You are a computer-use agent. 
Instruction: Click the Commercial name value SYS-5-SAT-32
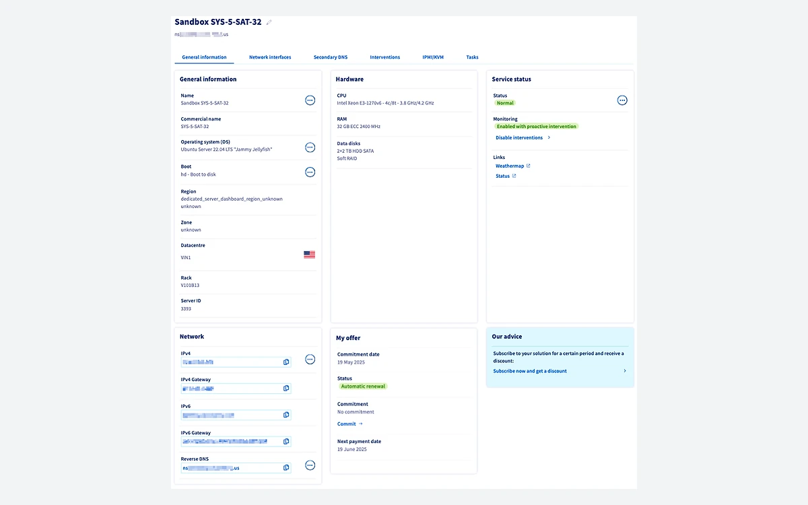(x=195, y=127)
